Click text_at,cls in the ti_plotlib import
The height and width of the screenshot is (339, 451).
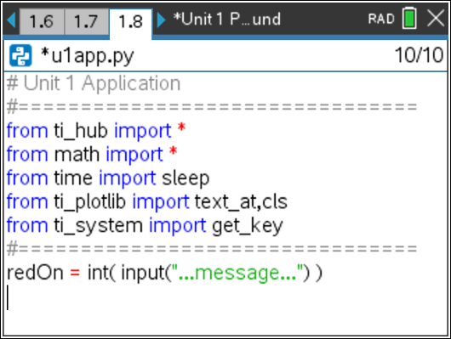(x=241, y=202)
